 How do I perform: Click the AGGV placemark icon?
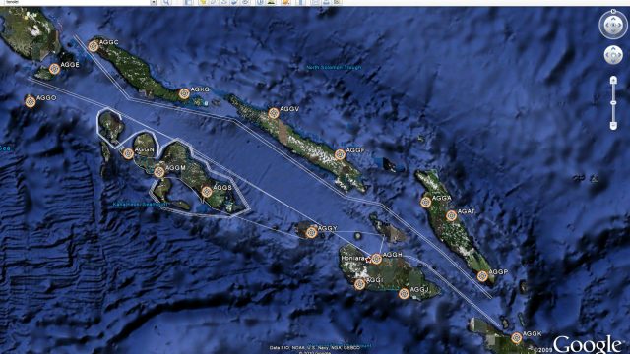(x=274, y=113)
